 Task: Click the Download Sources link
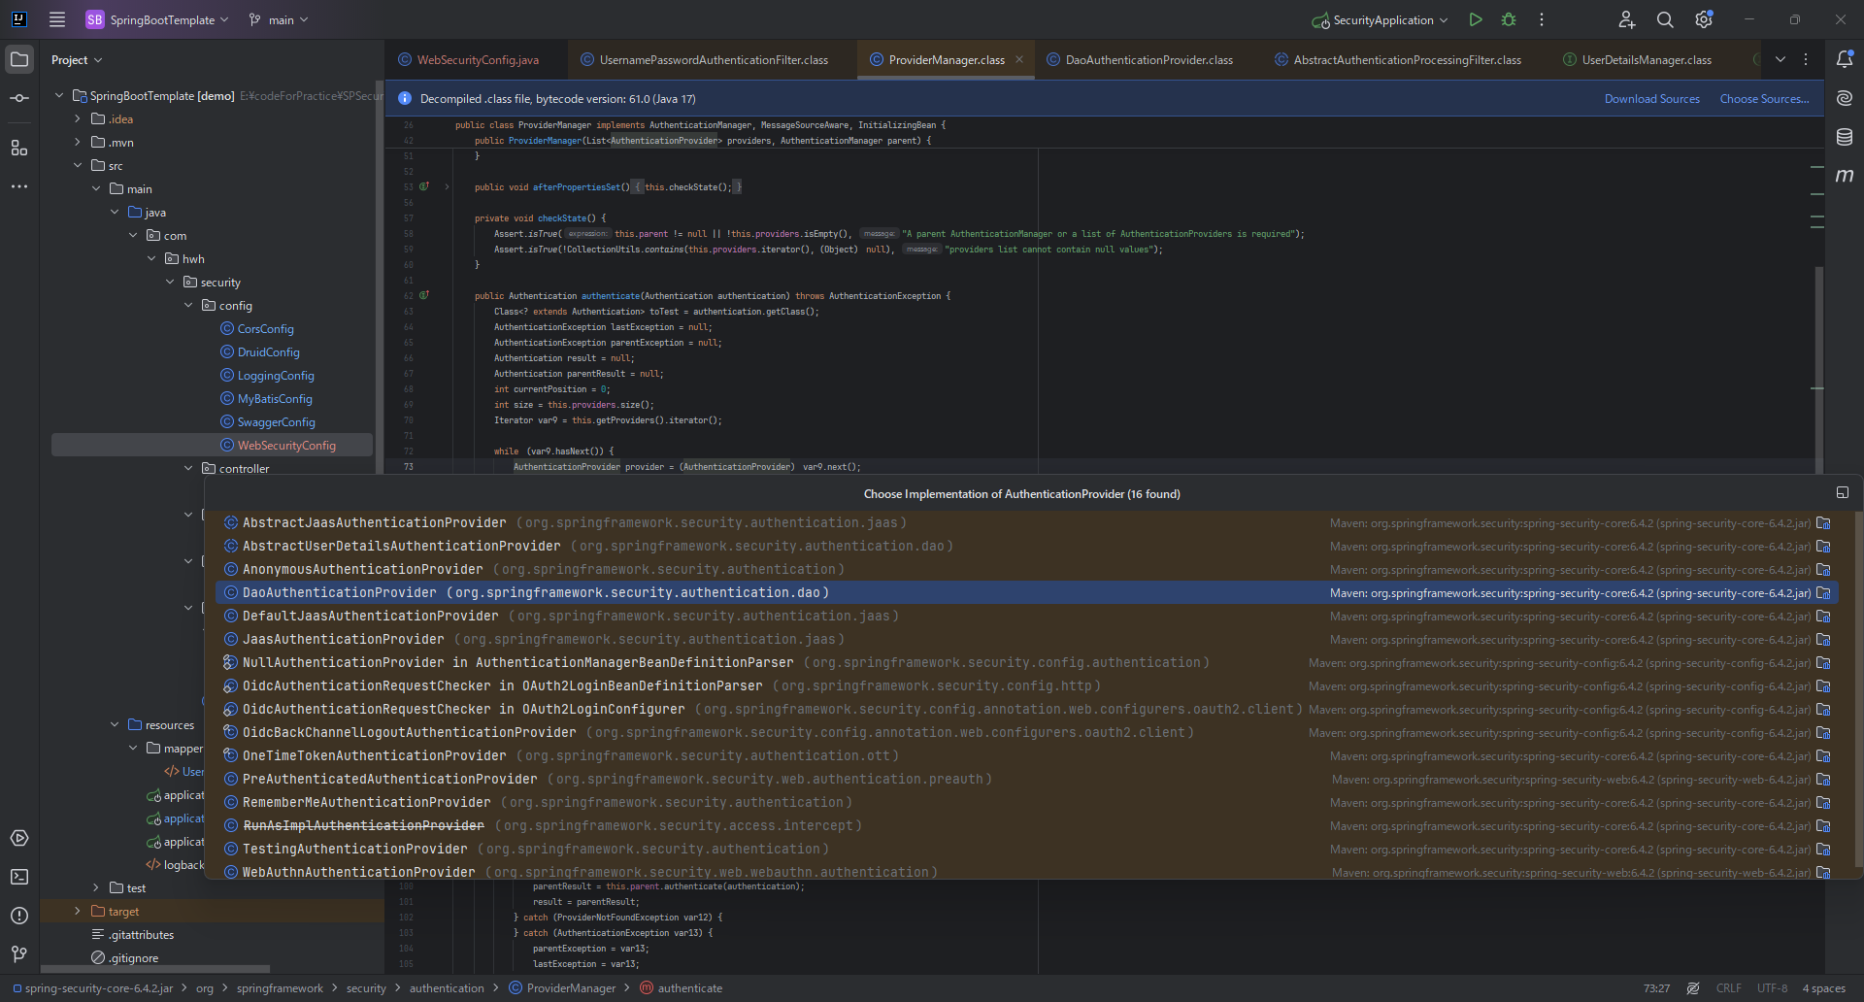[1651, 99]
